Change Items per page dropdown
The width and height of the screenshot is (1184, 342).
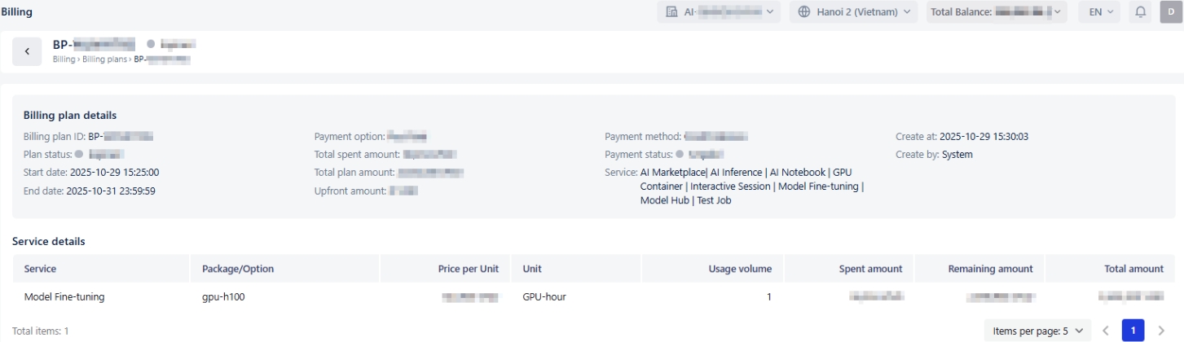(1037, 331)
